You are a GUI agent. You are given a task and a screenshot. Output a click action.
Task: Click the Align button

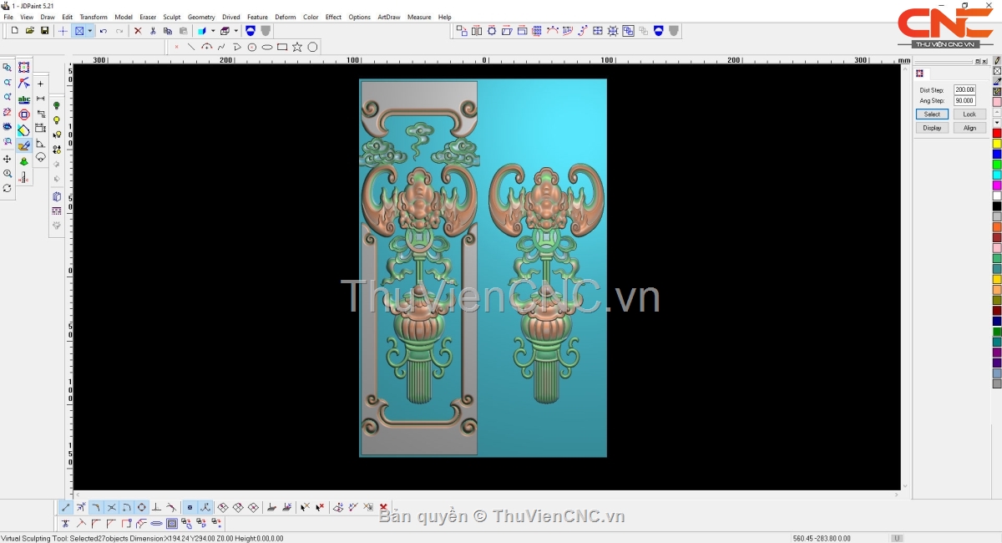pos(969,128)
